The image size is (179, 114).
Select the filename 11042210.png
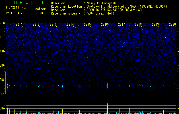pyautogui.click(x=16, y=7)
